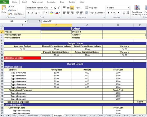
Task: Open the File tab
Action: pos(4,2)
